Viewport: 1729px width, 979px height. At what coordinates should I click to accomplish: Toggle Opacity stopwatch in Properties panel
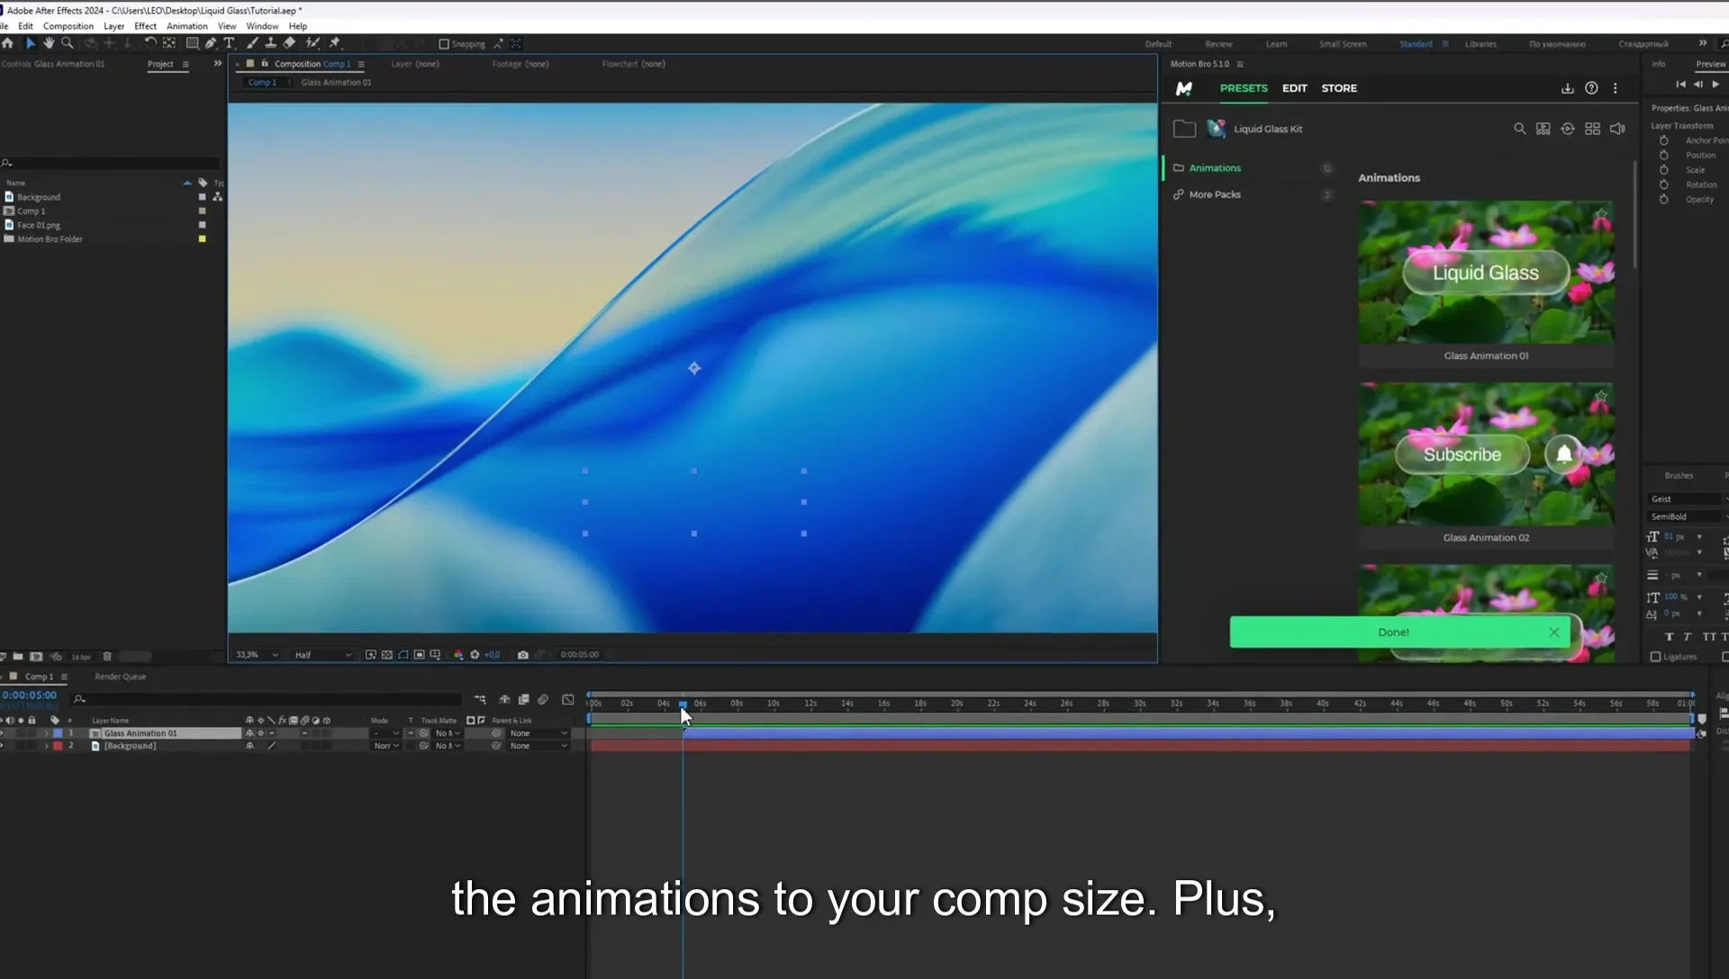point(1664,200)
